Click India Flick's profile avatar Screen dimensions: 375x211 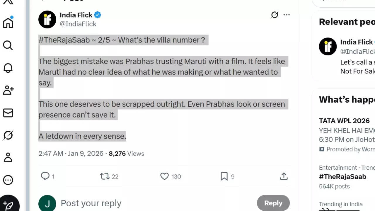[x=47, y=19]
